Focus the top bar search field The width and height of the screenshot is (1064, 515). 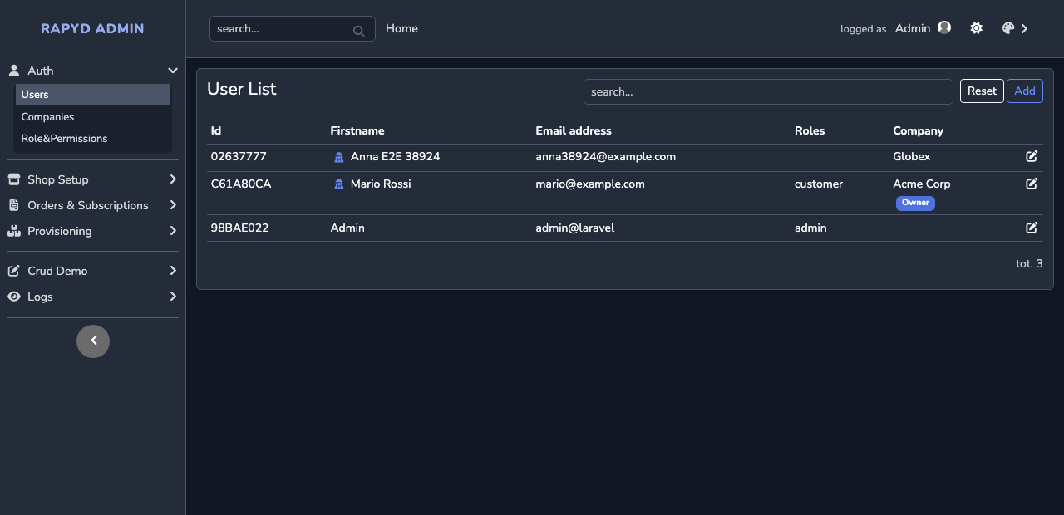[x=293, y=28]
